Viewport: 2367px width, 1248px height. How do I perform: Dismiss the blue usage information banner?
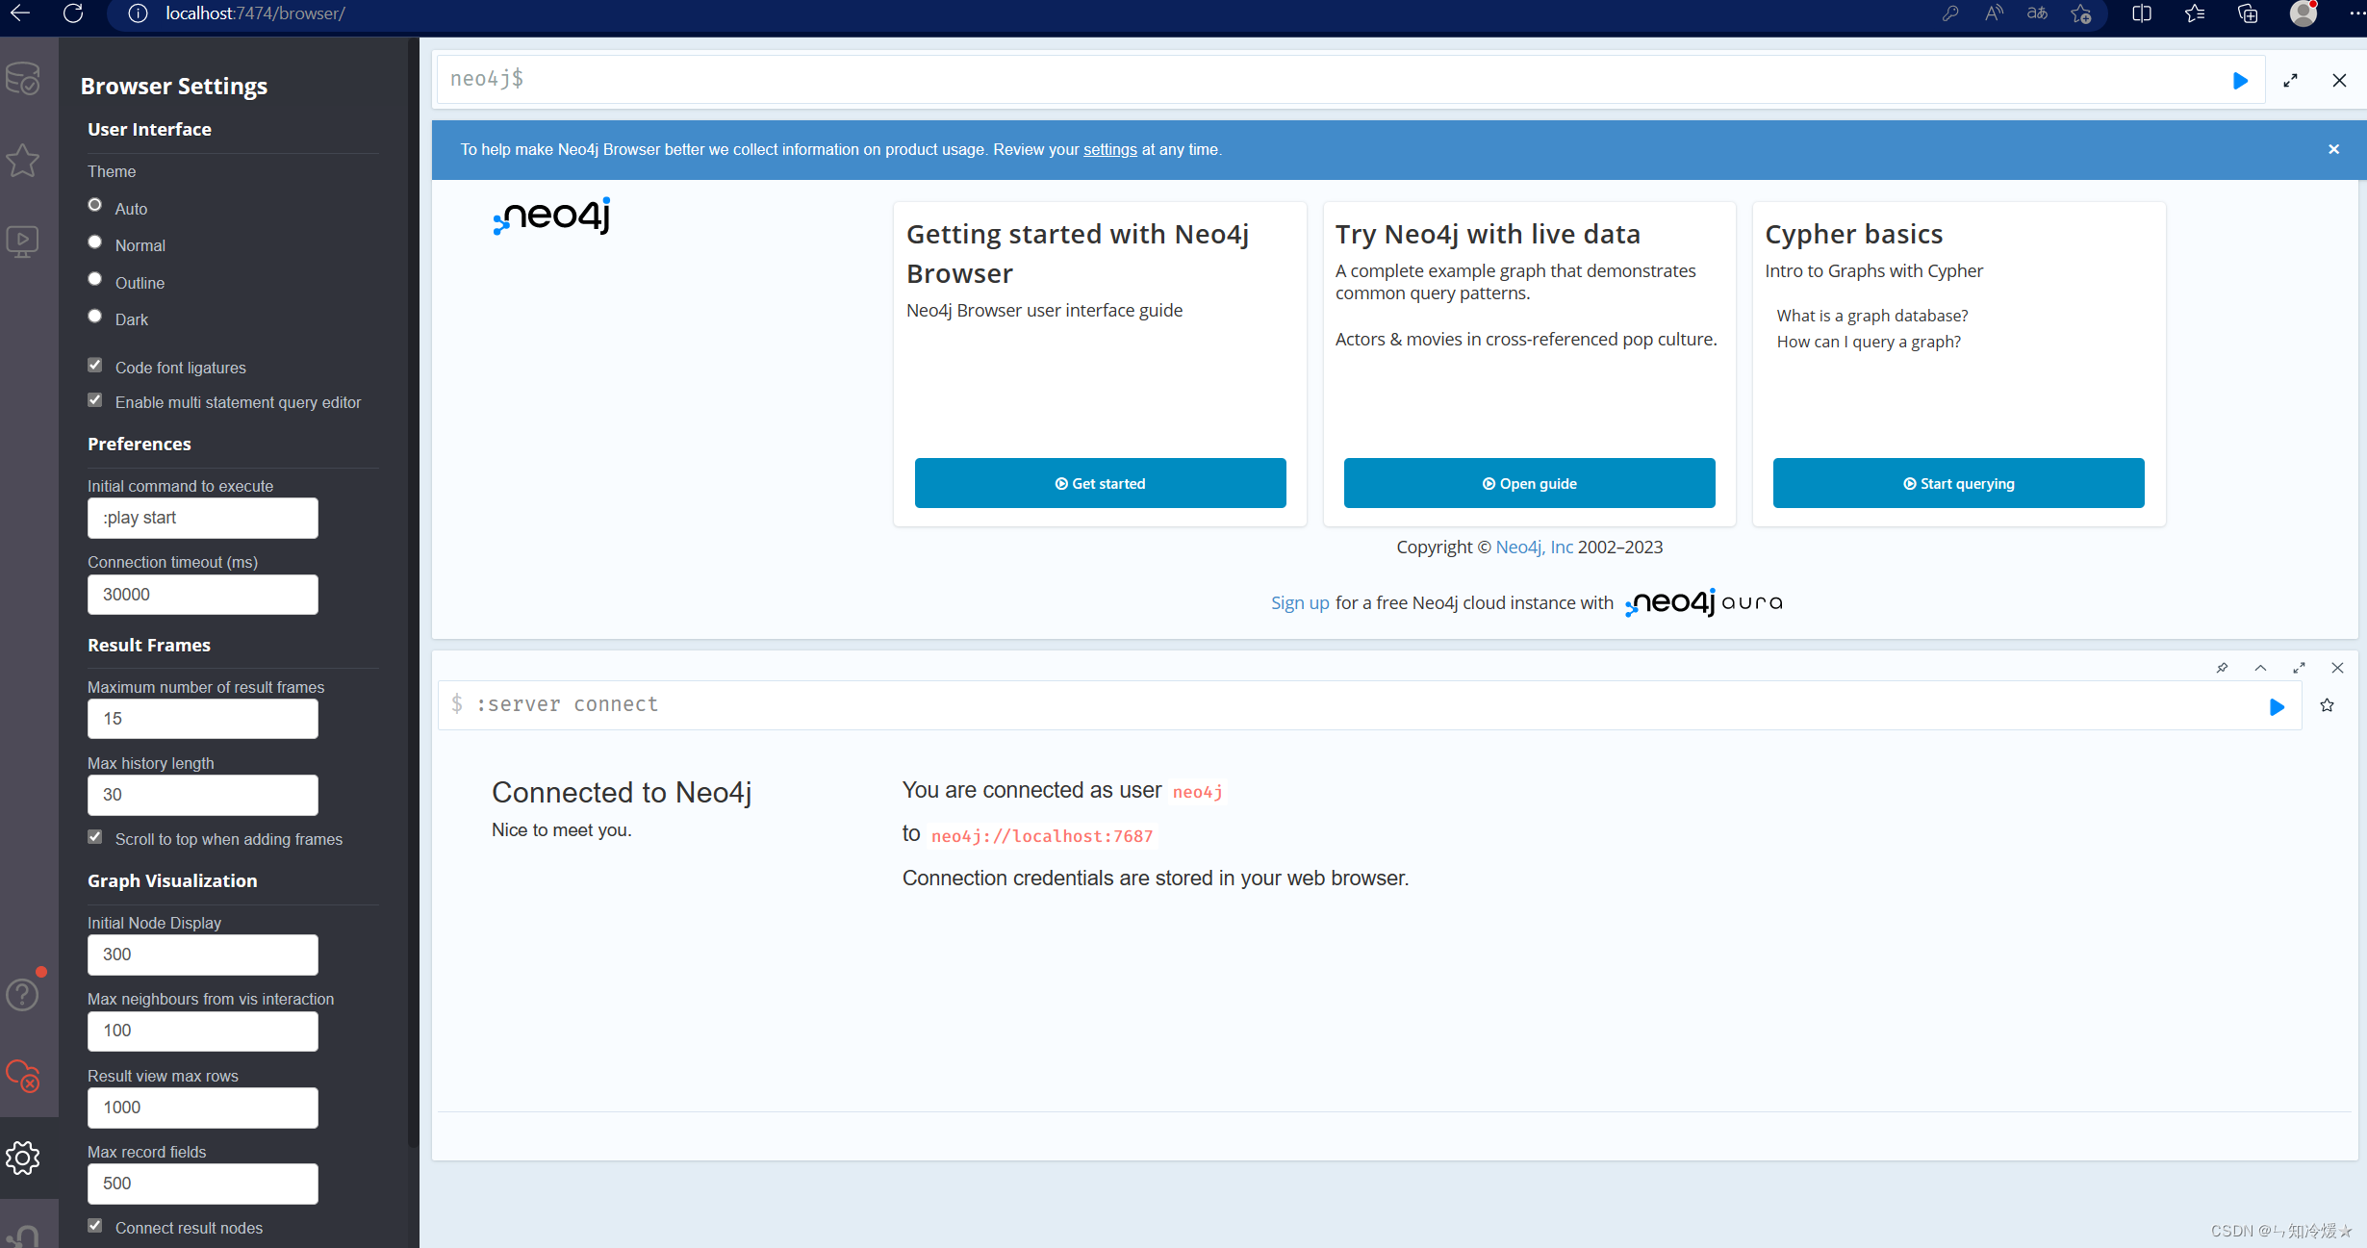coord(2333,149)
